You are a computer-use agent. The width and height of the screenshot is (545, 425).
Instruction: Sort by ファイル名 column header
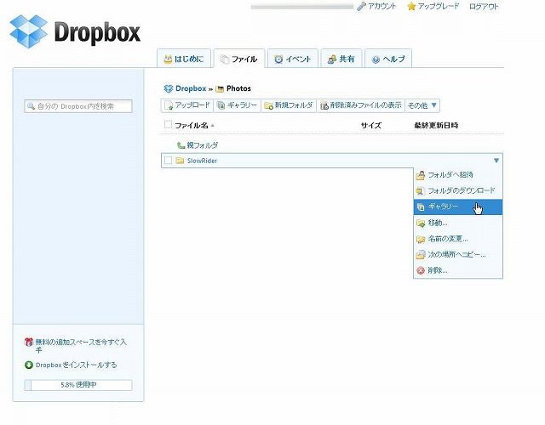(x=192, y=126)
